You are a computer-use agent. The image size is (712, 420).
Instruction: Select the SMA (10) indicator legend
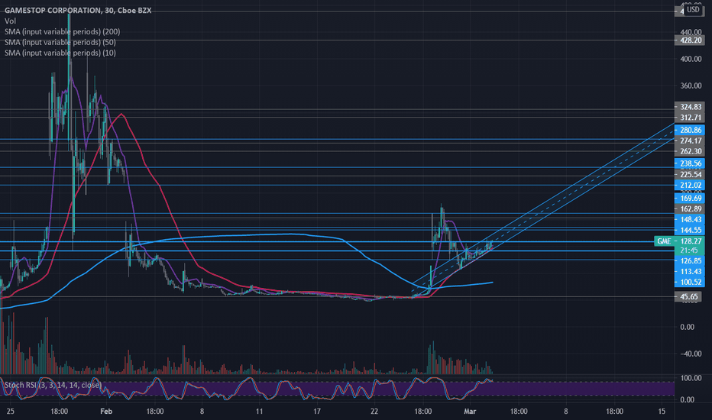pyautogui.click(x=60, y=53)
